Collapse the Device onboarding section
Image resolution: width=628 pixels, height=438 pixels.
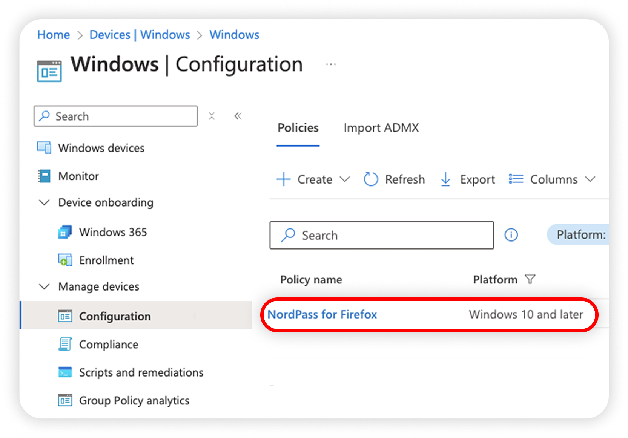(45, 202)
